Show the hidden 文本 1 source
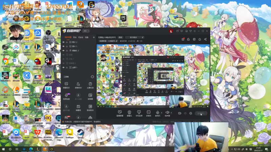Image resolution: width=271 pixels, height=152 pixels. coord(63,59)
